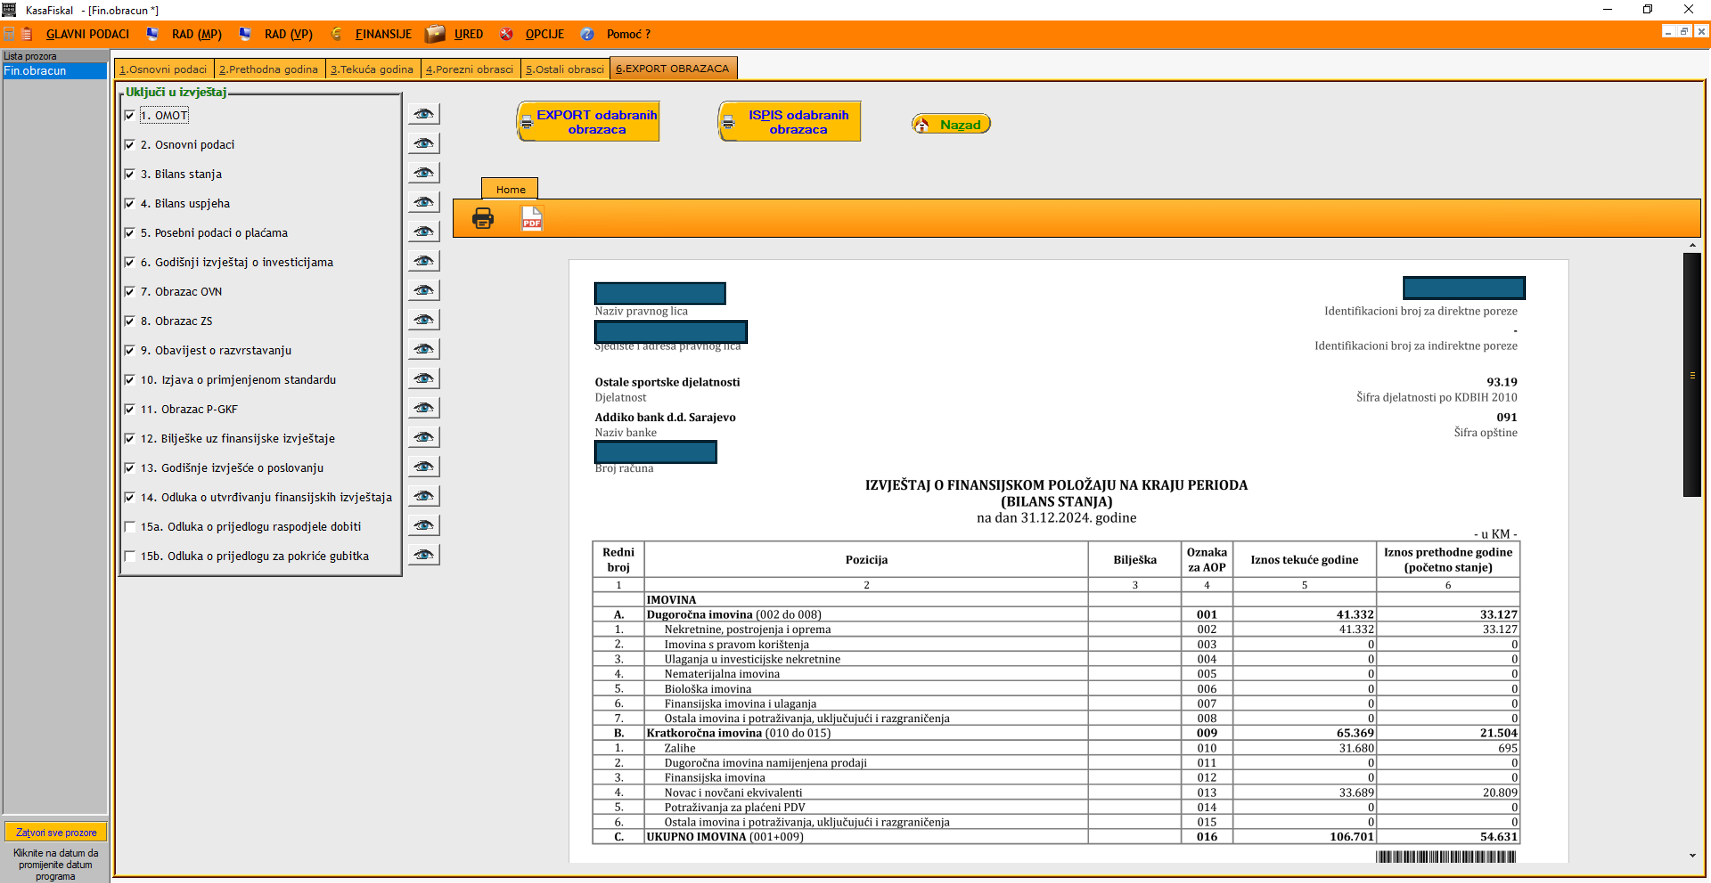1711x883 pixels.
Task: Click the report scrollbar up arrow
Action: pyautogui.click(x=1692, y=246)
